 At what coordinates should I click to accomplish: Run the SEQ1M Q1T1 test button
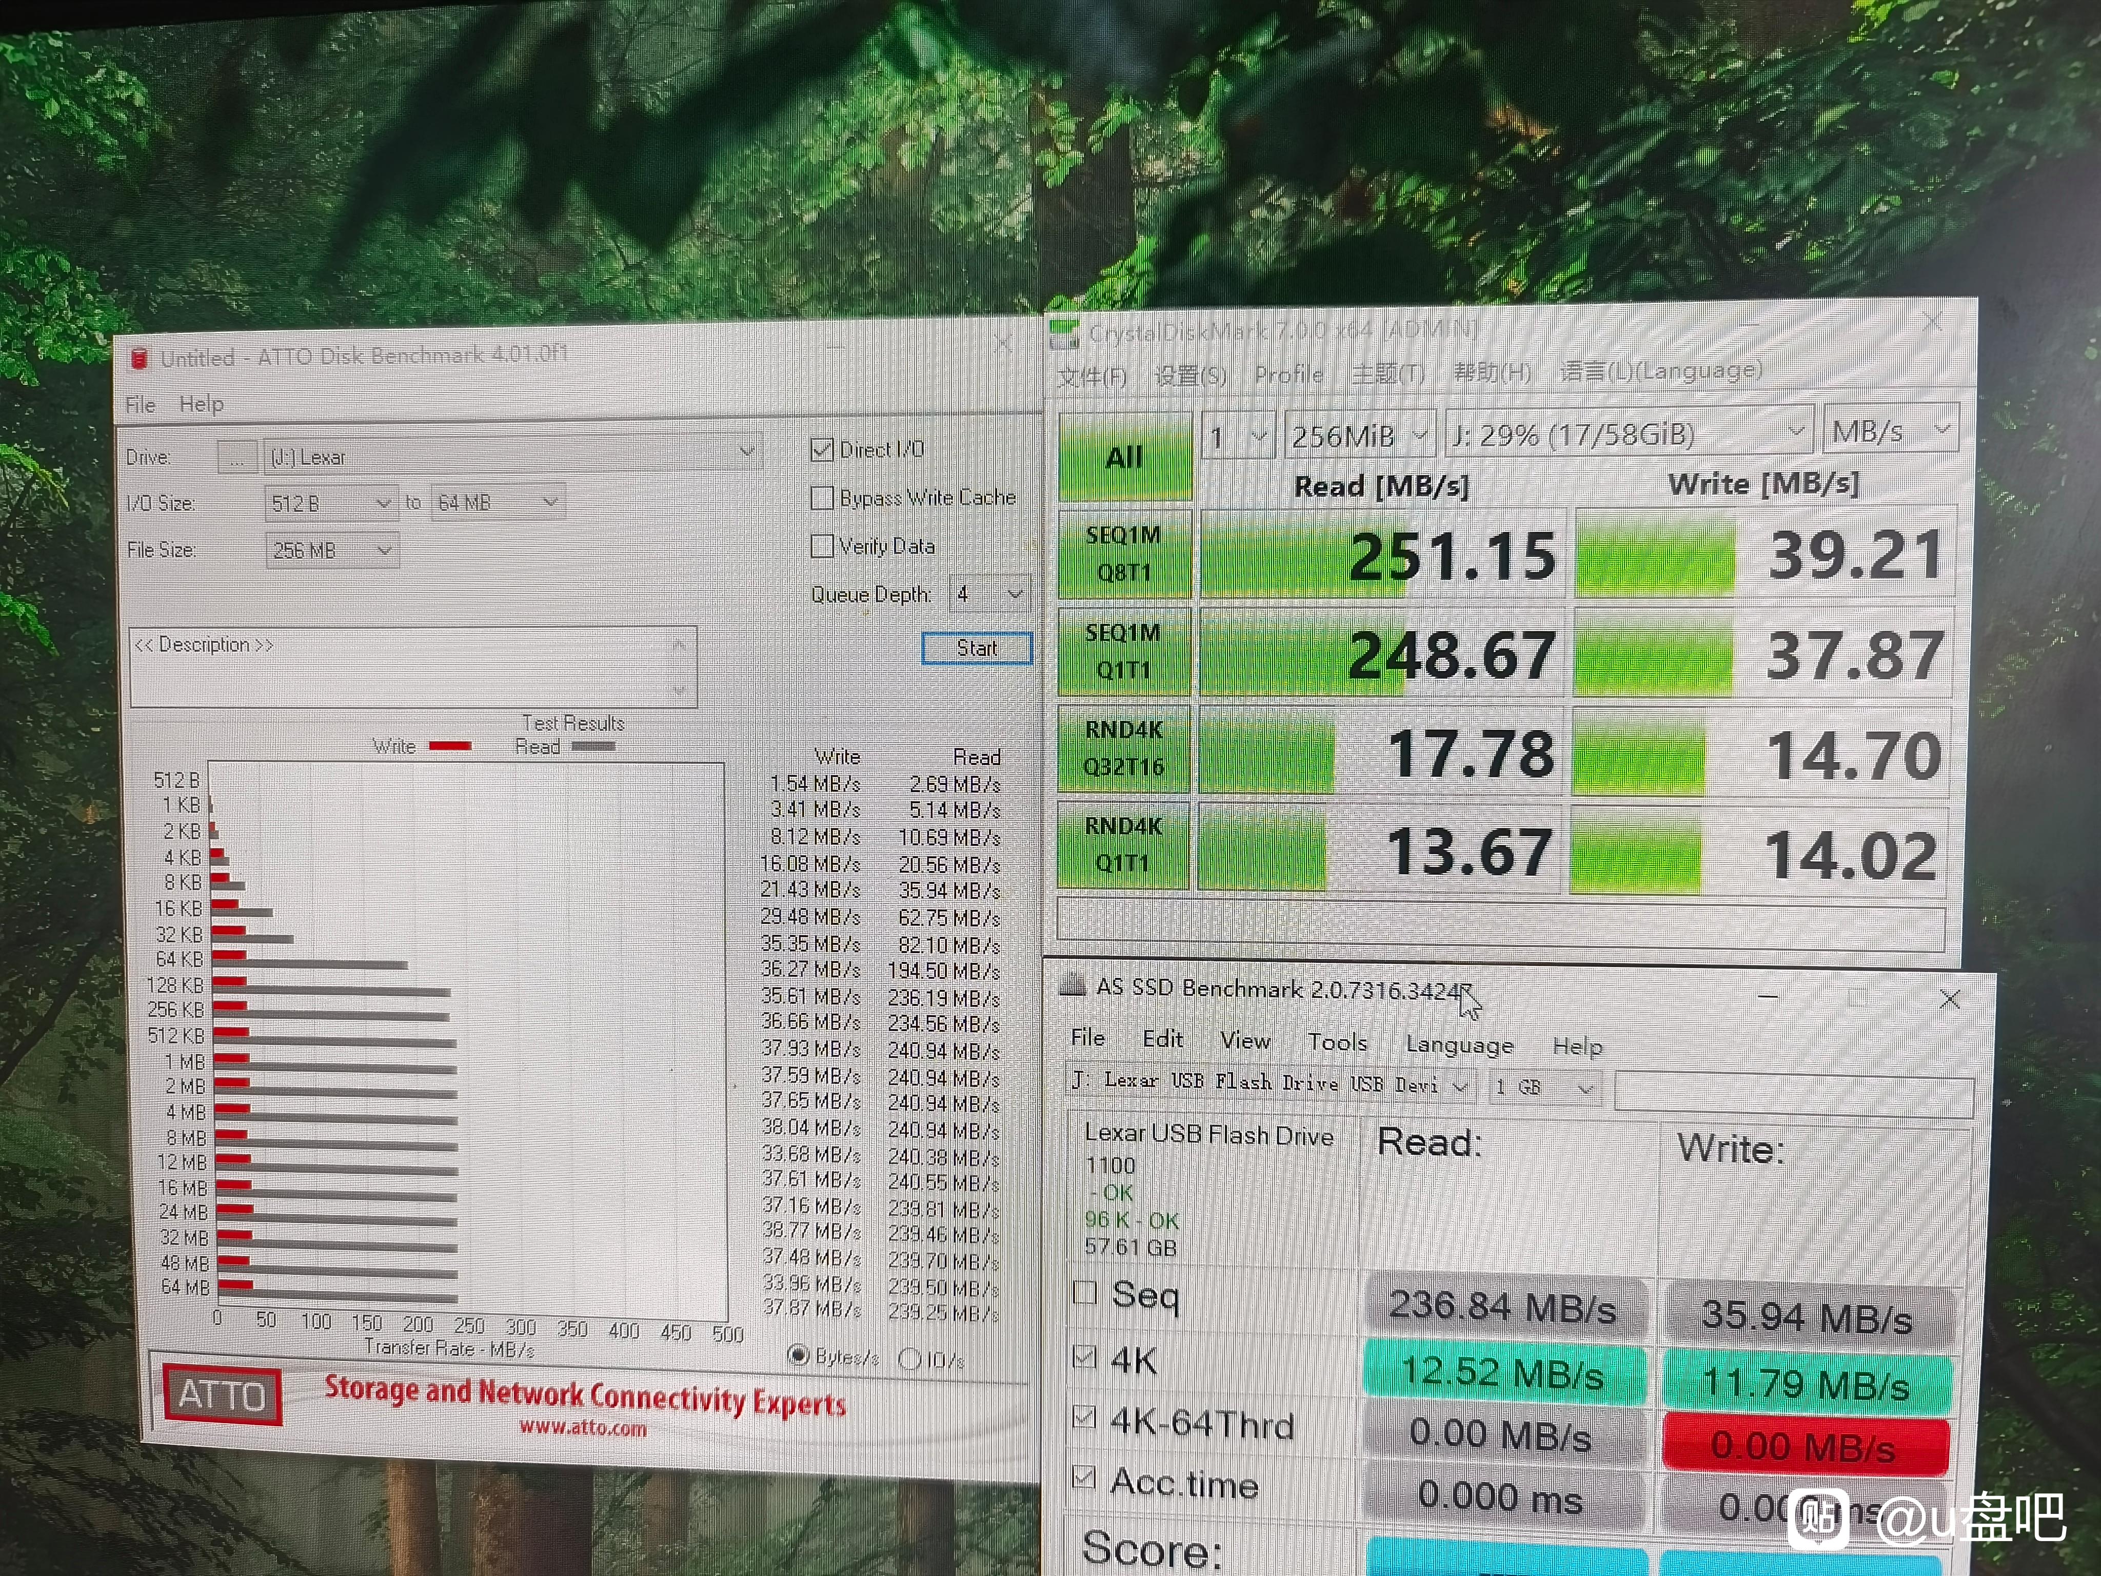click(x=1124, y=652)
